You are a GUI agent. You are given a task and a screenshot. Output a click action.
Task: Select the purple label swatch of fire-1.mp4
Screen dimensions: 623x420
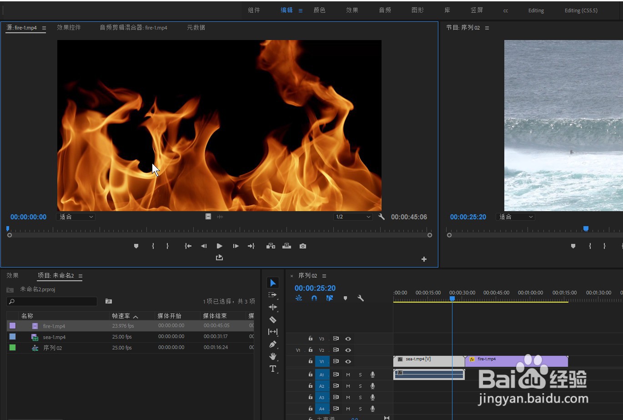(x=12, y=326)
